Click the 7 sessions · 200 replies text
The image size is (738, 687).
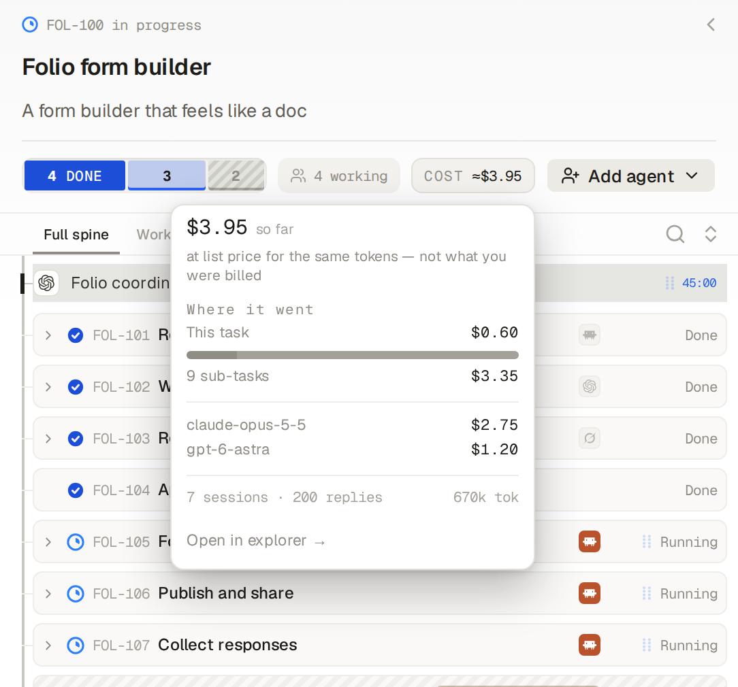285,497
